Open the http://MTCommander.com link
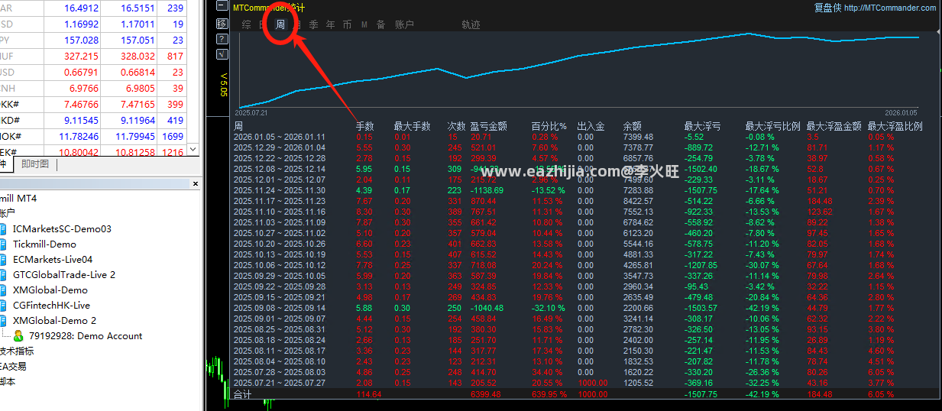942x411 pixels. pyautogui.click(x=890, y=8)
